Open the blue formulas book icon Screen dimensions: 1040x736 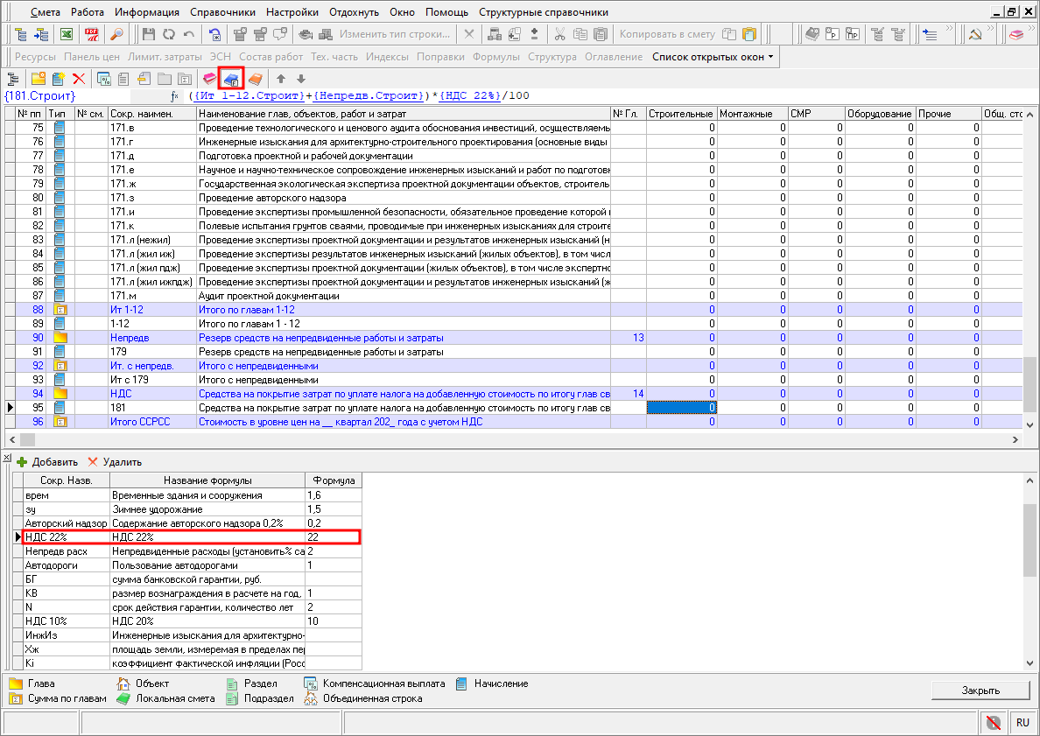[x=231, y=79]
